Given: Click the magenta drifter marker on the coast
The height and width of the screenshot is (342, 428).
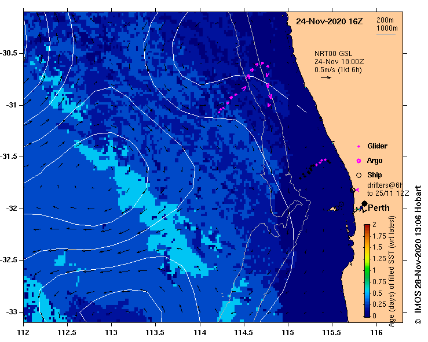Looking at the screenshot, I should pos(357,190).
